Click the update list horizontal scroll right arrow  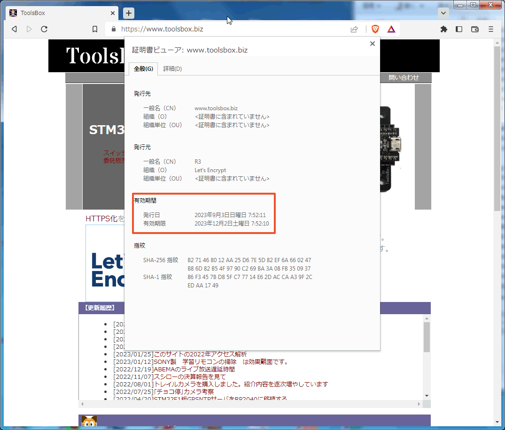(x=419, y=404)
